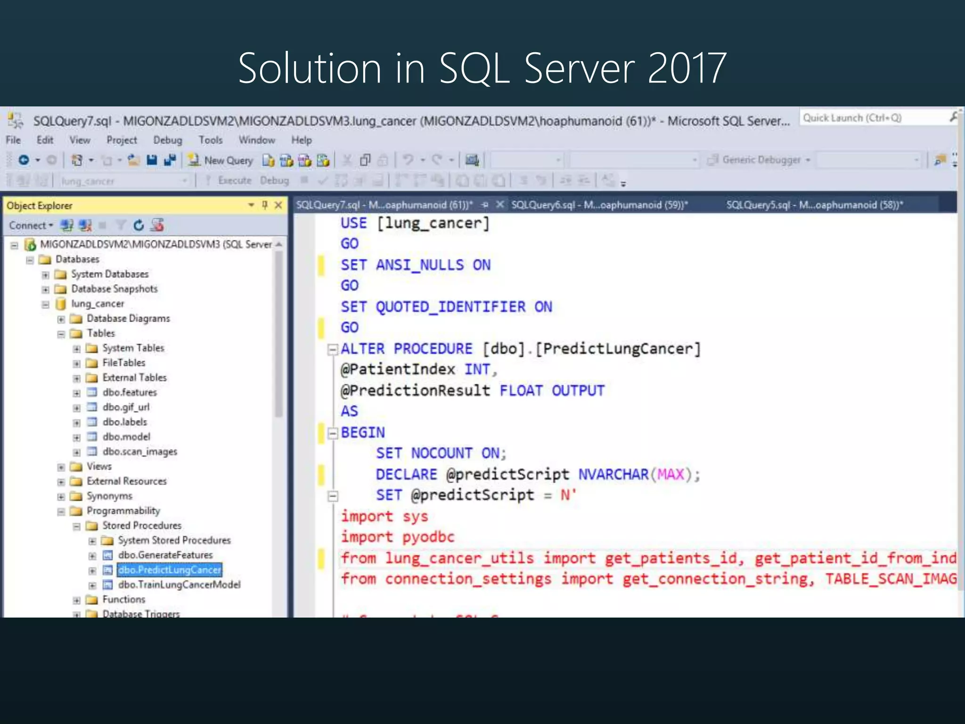Select the dbo.GenerateFeatures stored procedure
The width and height of the screenshot is (965, 724).
(x=165, y=555)
